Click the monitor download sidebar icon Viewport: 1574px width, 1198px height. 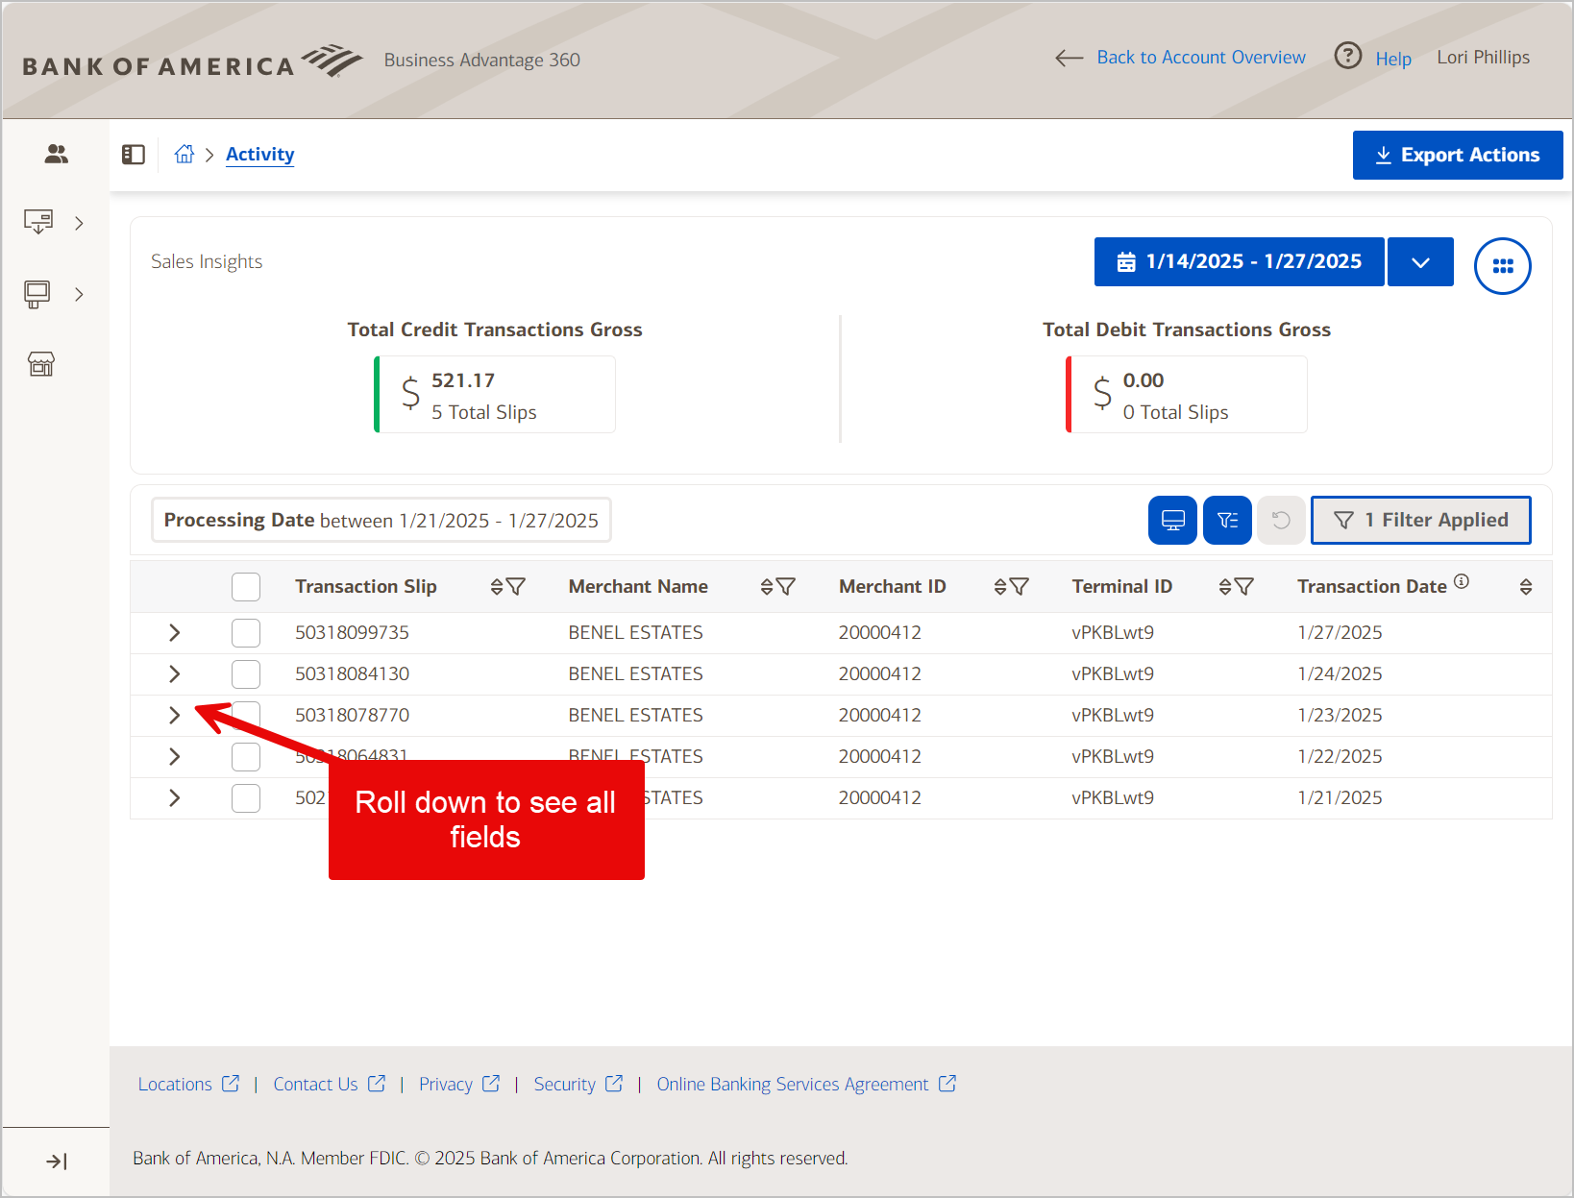(x=38, y=222)
